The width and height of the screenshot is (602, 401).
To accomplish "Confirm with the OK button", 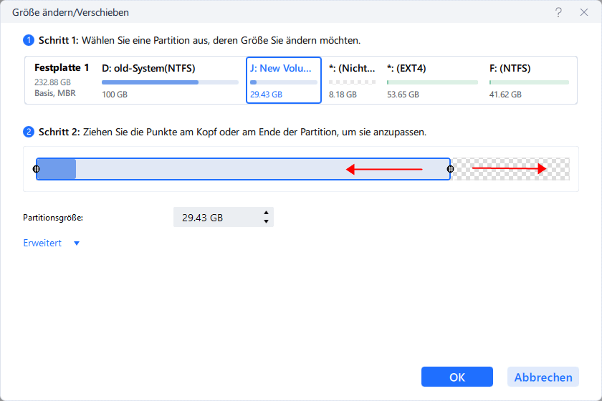I will 457,377.
